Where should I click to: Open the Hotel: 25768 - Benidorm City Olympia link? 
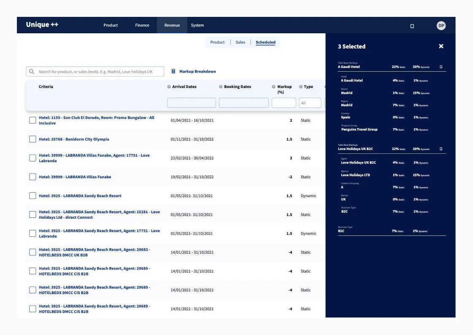[x=74, y=139]
